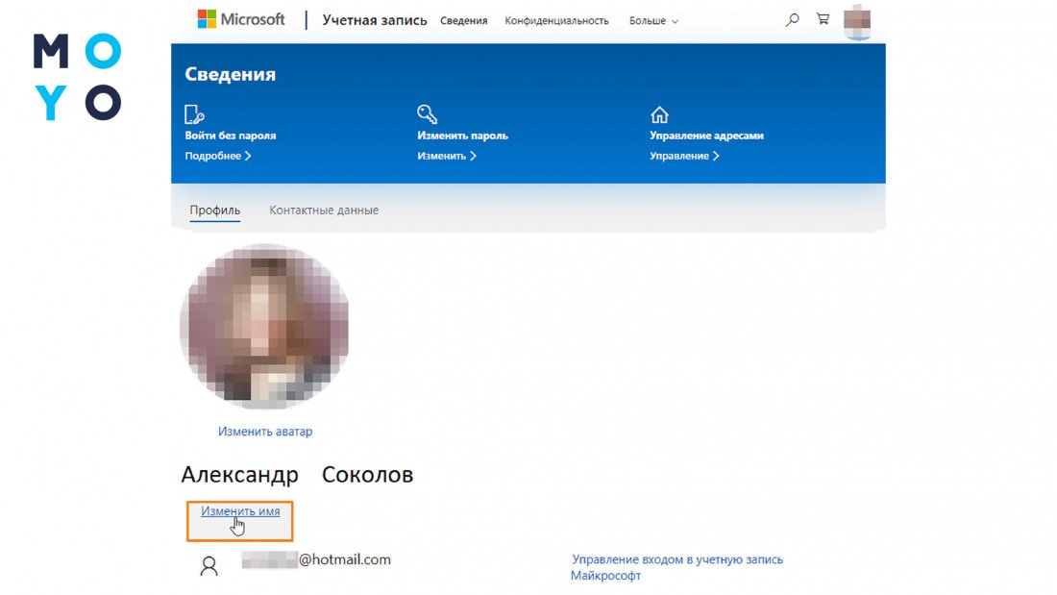Click the key icon for password change

(x=427, y=114)
